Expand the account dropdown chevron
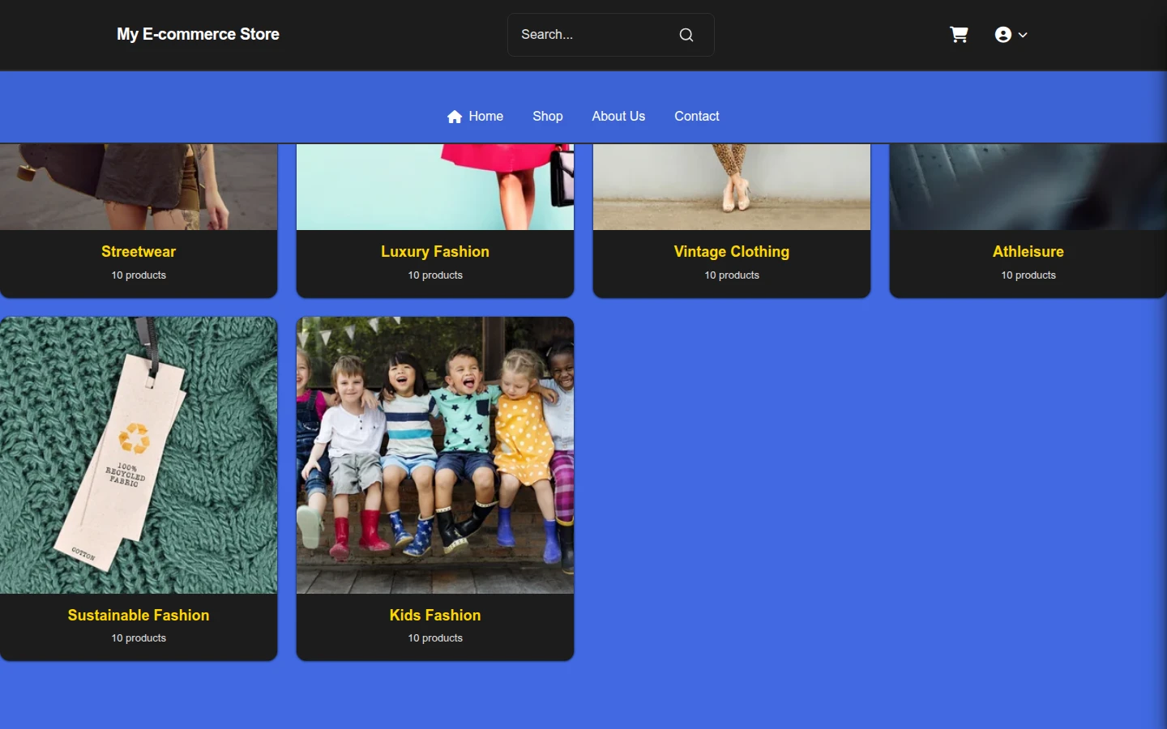This screenshot has width=1167, height=729. (1023, 35)
